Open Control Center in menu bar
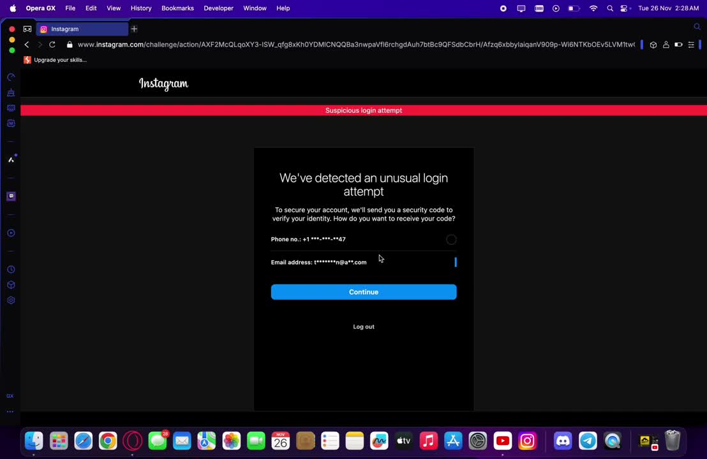Screen dimensions: 707x459 click(625, 8)
